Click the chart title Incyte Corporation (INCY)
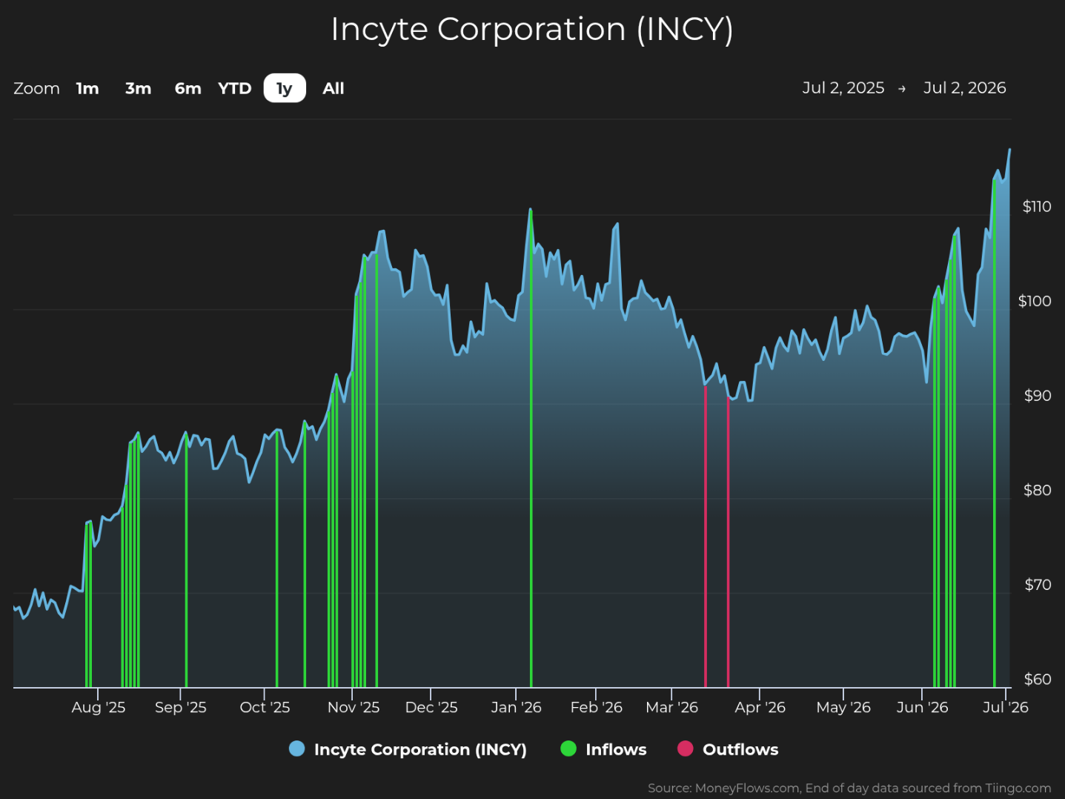The width and height of the screenshot is (1065, 799). pyautogui.click(x=532, y=30)
